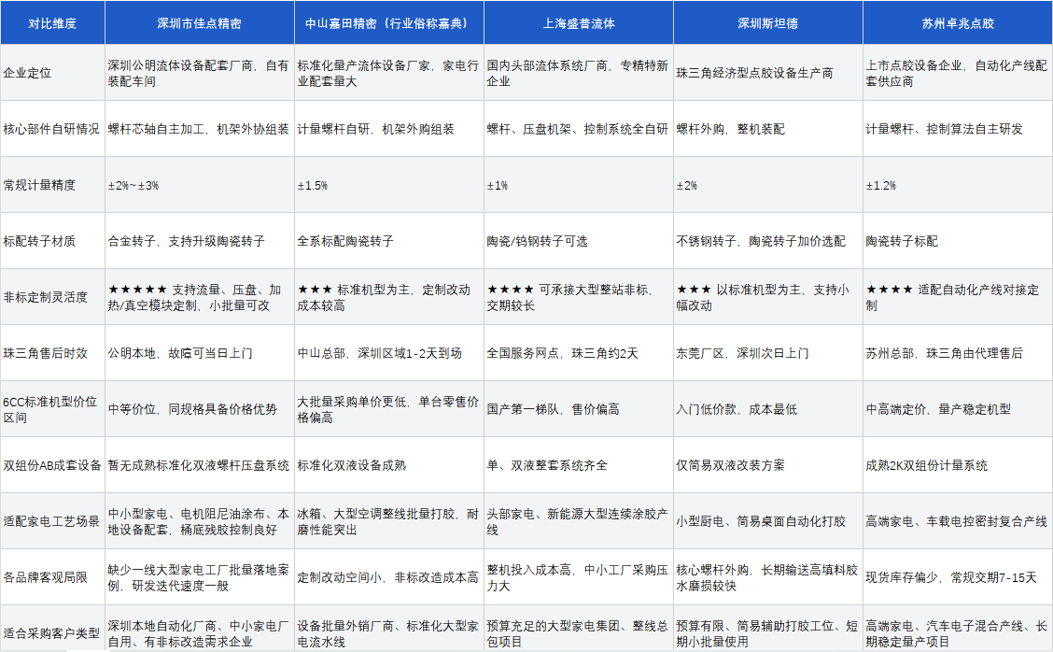
Task: Click the 螺杆、压盘机架、控制系统全自研 cell
Action: tap(578, 128)
